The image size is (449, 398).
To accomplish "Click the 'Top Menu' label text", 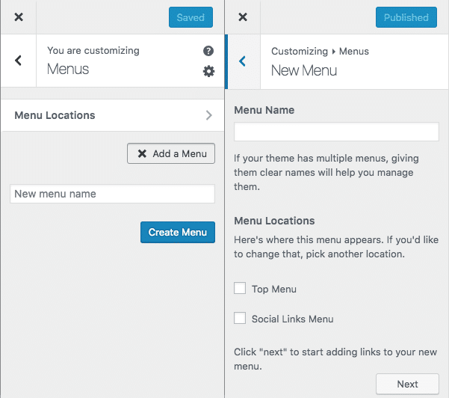I will 274,289.
